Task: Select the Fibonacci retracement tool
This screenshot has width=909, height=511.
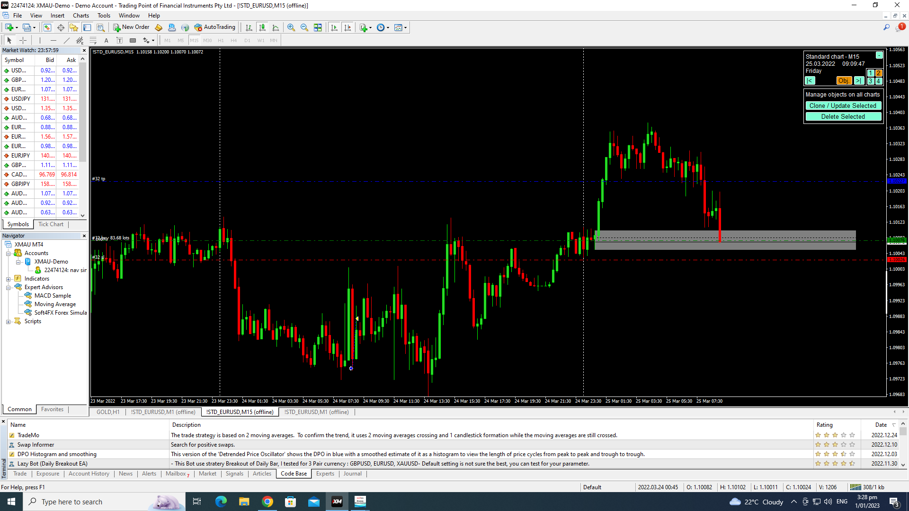Action: click(93, 41)
